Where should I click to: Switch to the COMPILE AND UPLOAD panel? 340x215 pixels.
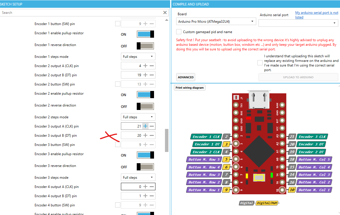[x=191, y=4]
